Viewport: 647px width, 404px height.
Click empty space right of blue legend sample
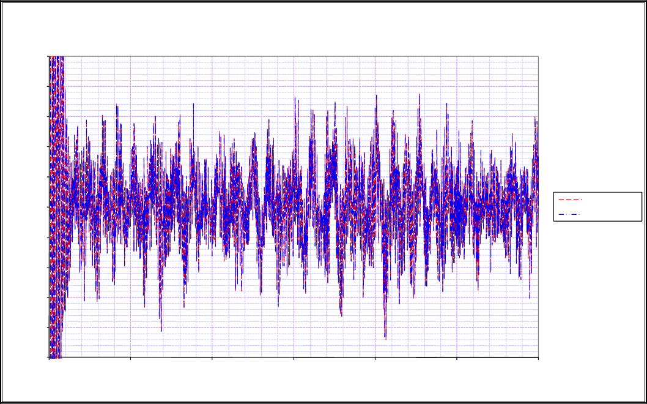(612, 214)
